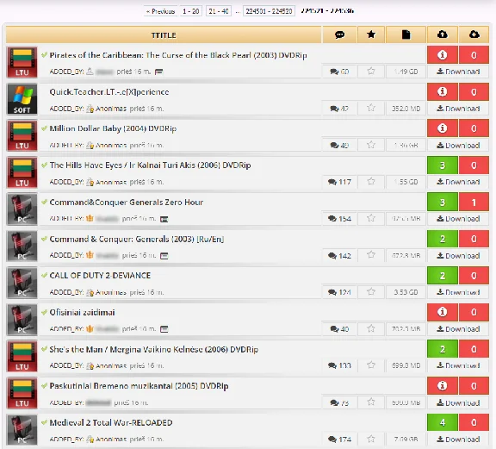Screen dimensions: 496x449
Task: Click the comments column header icon
Action: [339, 34]
